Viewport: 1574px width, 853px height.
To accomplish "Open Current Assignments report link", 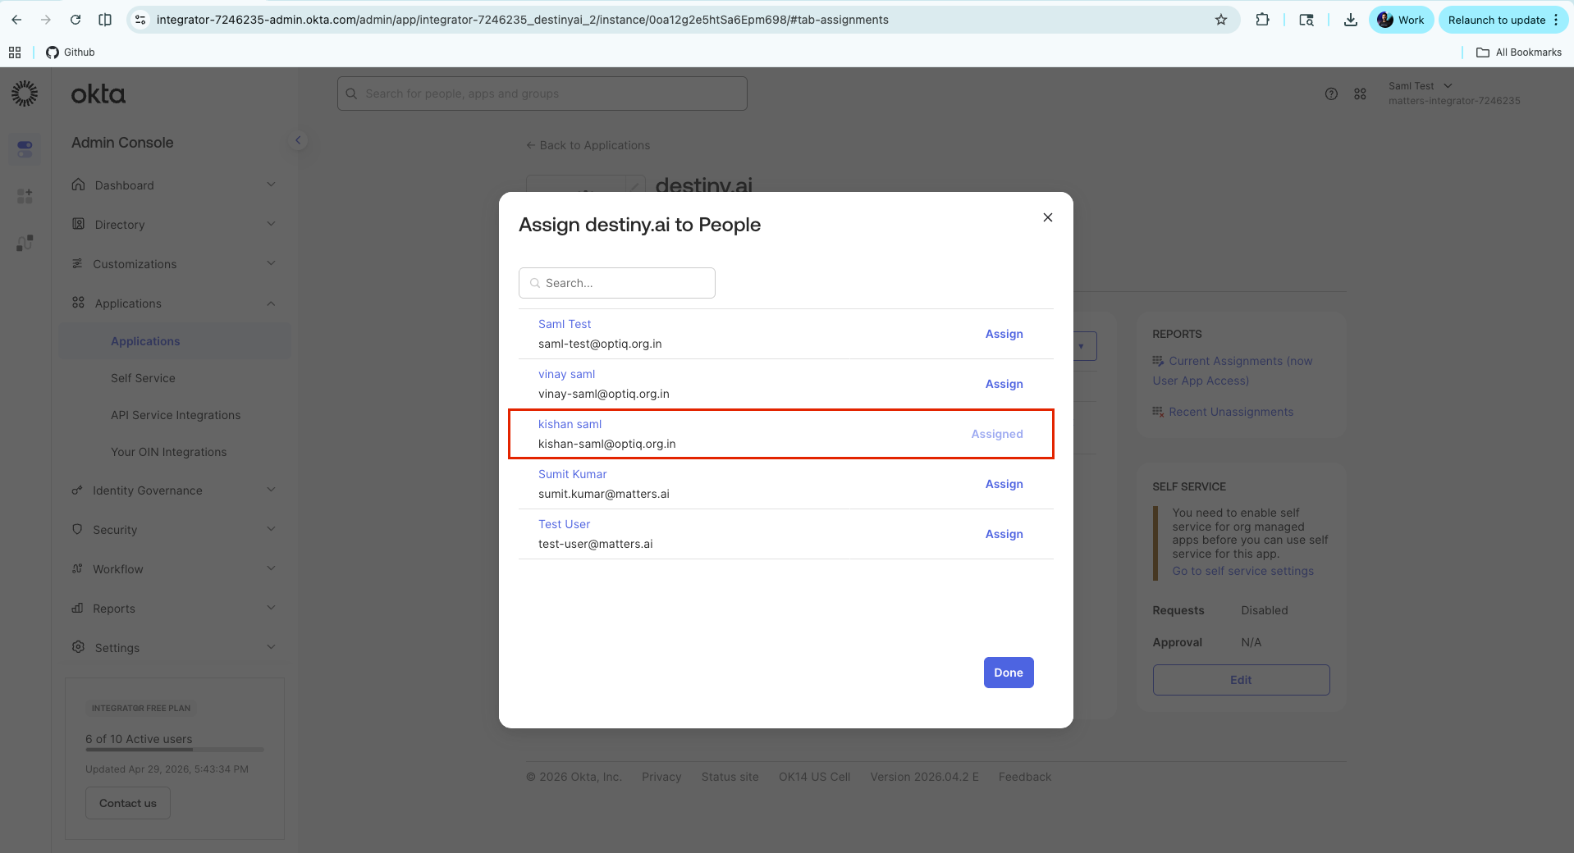I will pos(1233,371).
